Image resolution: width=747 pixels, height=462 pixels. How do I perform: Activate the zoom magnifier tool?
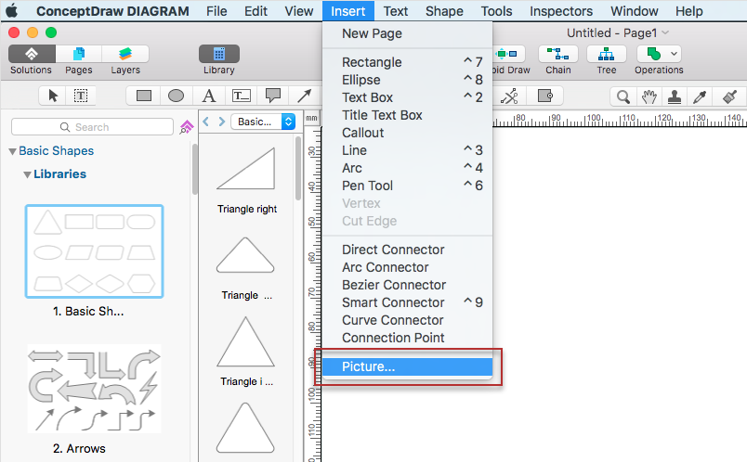622,96
